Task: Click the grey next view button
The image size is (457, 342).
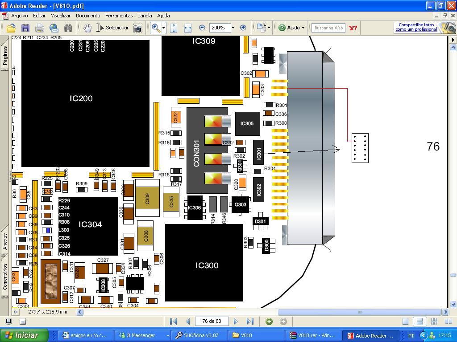Action: point(283,322)
